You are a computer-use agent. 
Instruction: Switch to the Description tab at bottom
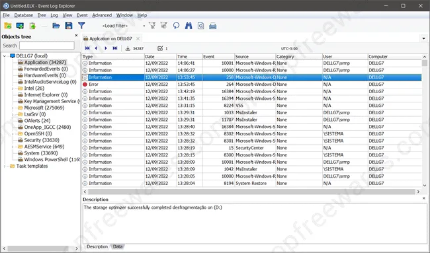pos(97,246)
